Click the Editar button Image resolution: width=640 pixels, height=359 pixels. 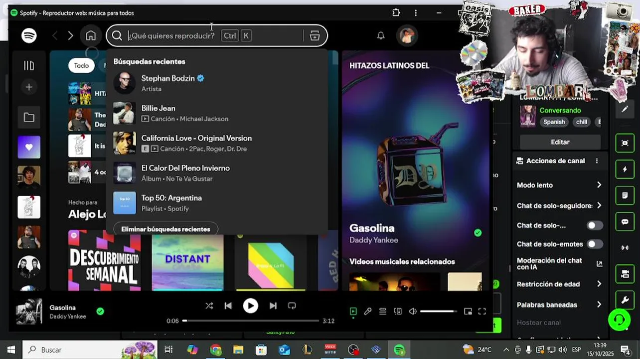(560, 142)
